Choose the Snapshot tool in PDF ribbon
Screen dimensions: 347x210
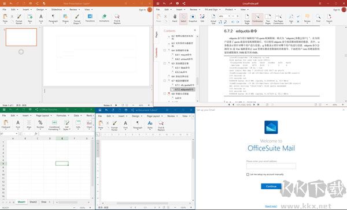193,18
